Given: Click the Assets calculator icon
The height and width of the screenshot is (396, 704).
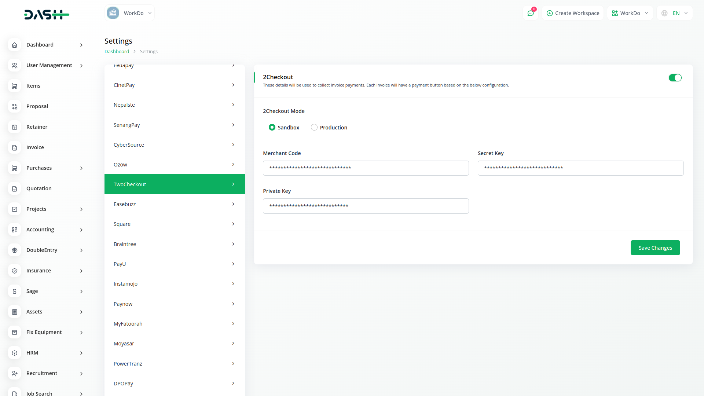Looking at the screenshot, I should 15,312.
